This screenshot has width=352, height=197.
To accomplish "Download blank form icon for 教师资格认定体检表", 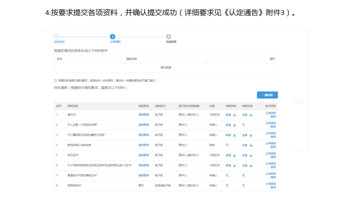I will click(251, 145).
